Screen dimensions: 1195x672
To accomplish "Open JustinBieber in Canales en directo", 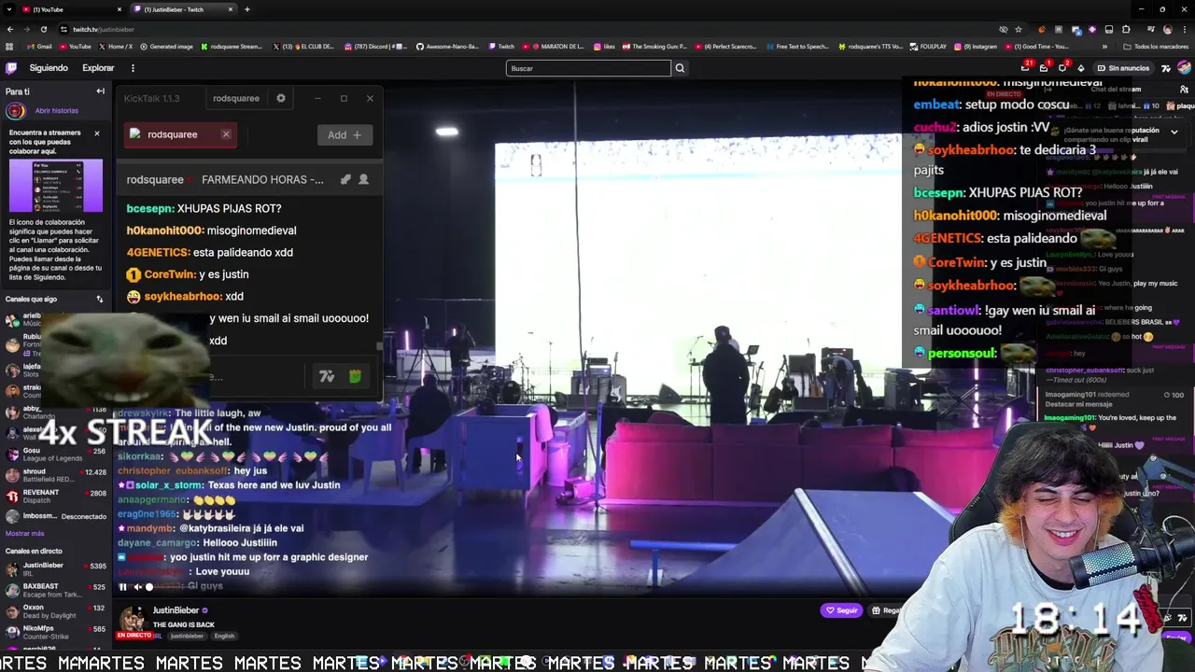I will [56, 569].
